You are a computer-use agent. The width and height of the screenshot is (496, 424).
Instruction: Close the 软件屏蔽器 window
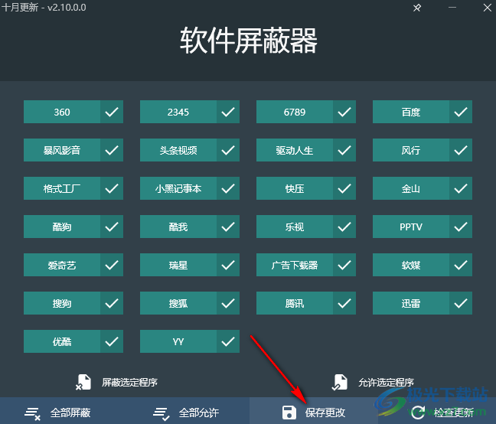pyautogui.click(x=487, y=8)
